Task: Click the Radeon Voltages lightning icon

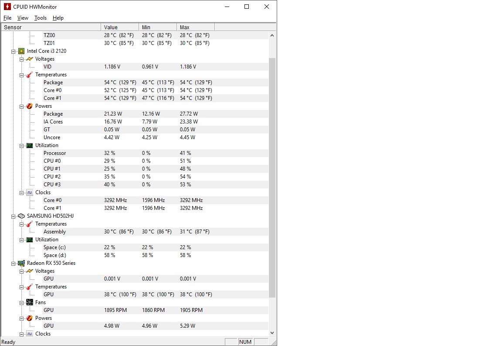Action: (x=30, y=271)
